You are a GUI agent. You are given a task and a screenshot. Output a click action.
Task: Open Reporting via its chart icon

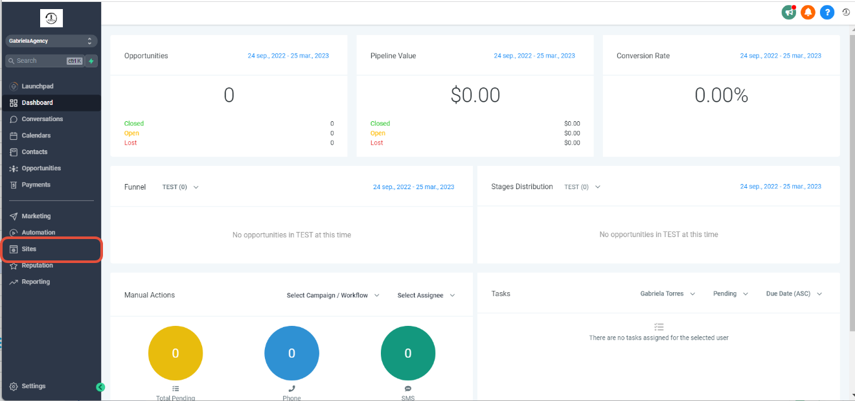[x=14, y=281]
